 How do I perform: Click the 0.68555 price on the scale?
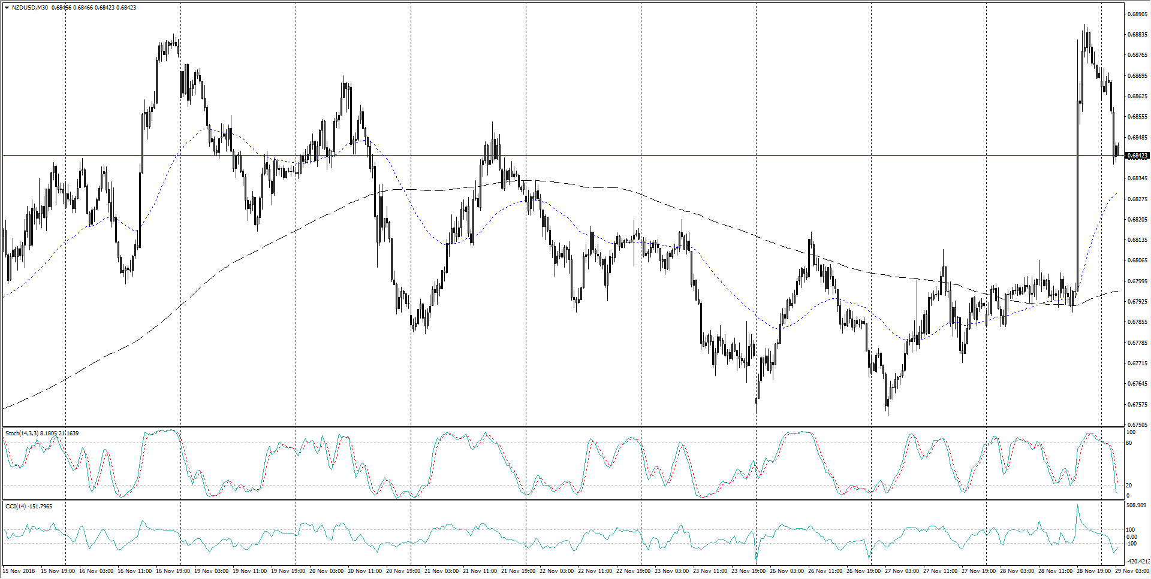click(x=1137, y=117)
